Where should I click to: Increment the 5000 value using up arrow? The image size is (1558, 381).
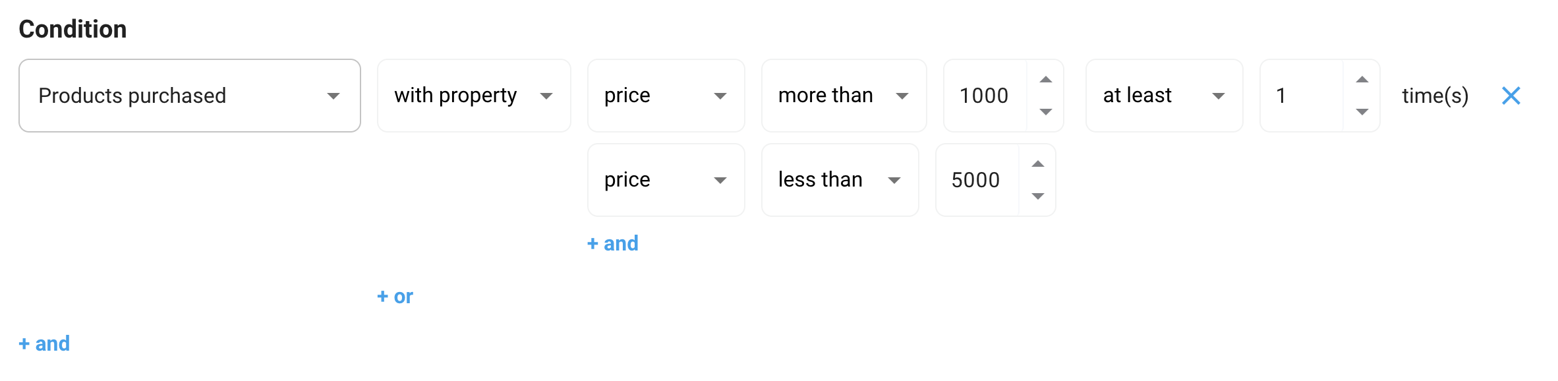coord(1037,164)
